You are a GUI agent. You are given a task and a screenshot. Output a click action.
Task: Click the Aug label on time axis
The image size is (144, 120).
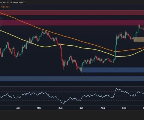tap(103, 108)
